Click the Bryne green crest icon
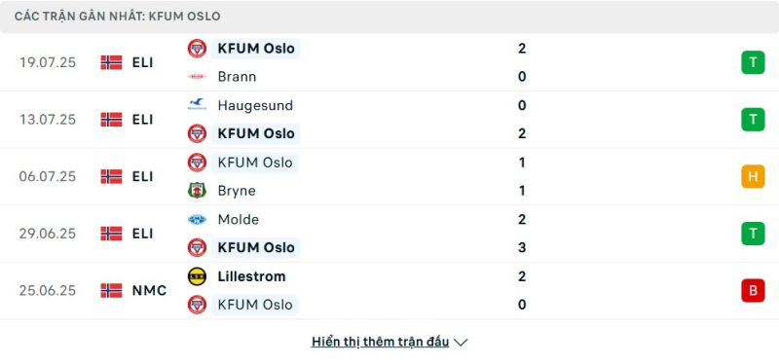This screenshot has height=364, width=779. [197, 191]
